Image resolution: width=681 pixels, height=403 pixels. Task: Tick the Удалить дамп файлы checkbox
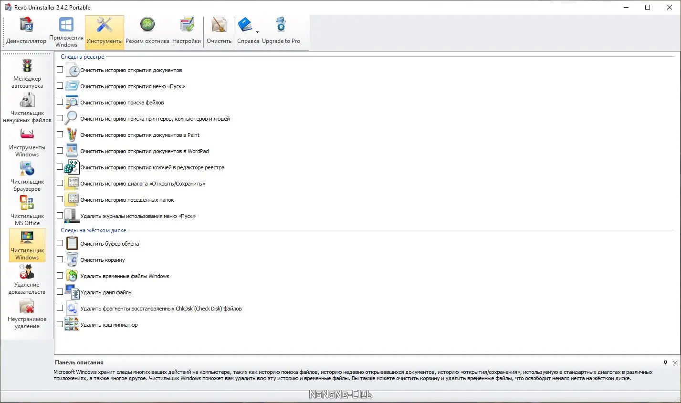(x=60, y=292)
